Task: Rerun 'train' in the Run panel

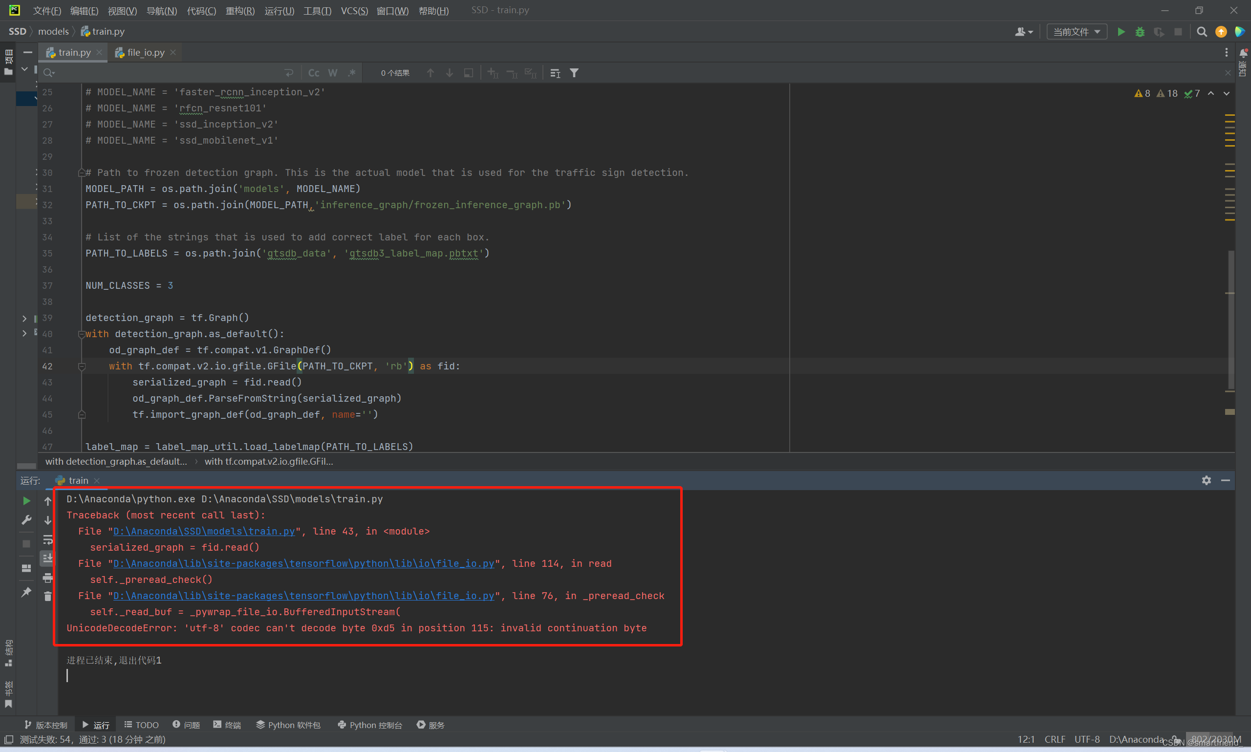Action: tap(26, 501)
